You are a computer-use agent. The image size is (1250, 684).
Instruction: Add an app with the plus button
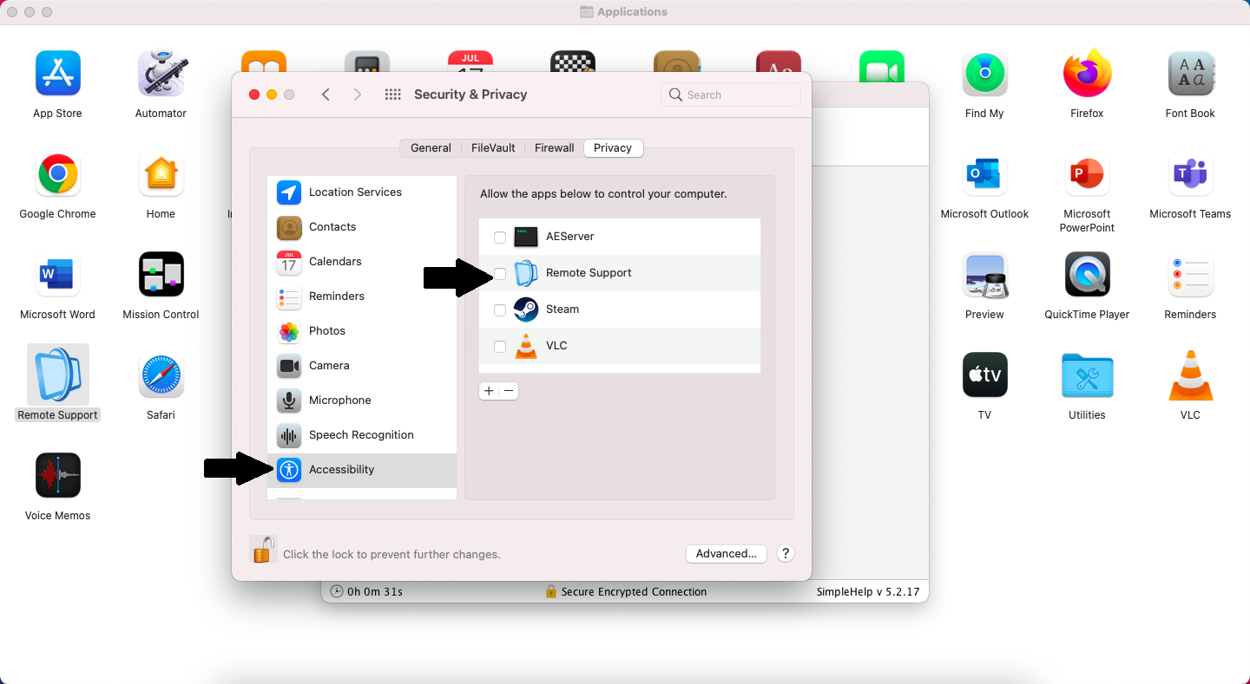pos(489,391)
